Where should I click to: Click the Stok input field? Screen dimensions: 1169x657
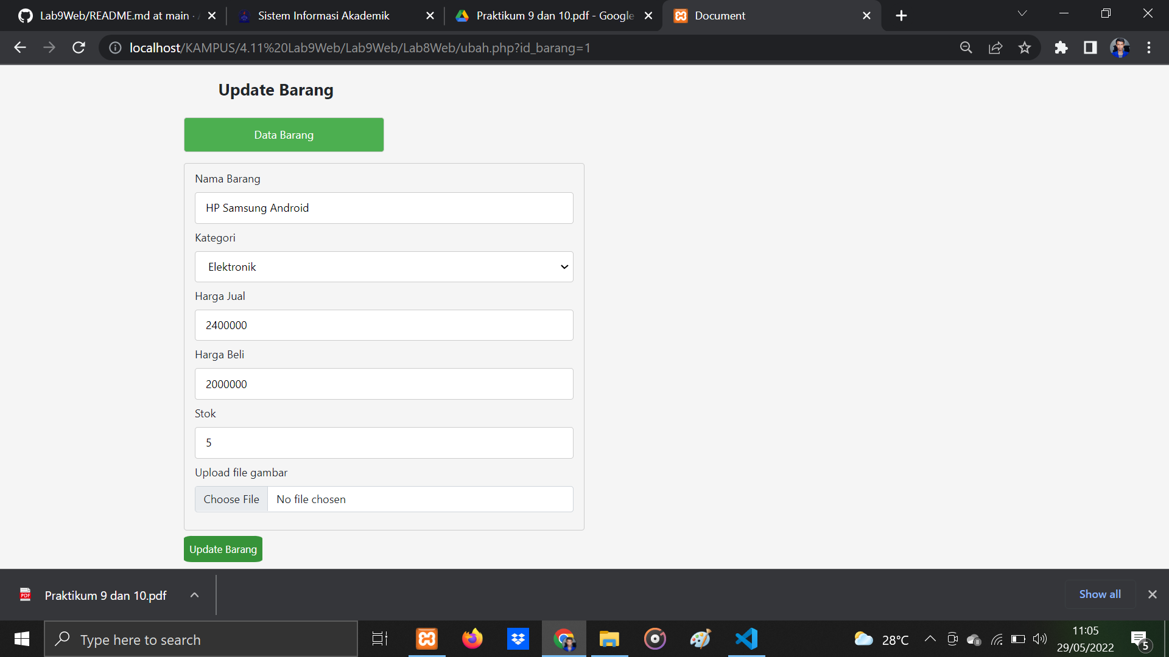[x=384, y=442]
